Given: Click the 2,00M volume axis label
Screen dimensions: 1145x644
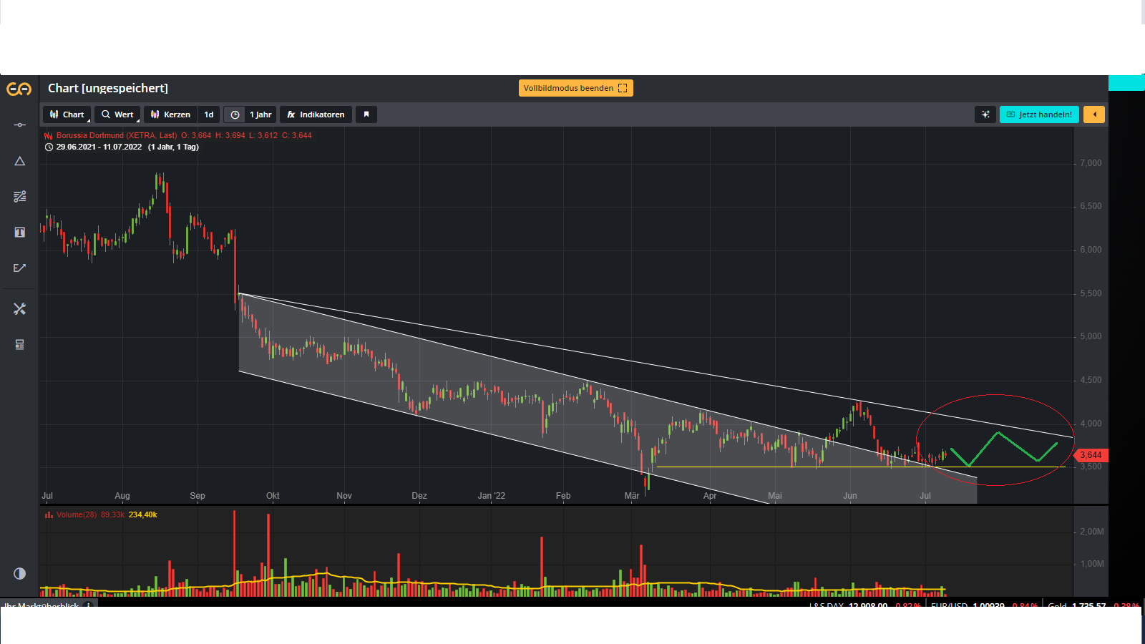Looking at the screenshot, I should pos(1092,532).
